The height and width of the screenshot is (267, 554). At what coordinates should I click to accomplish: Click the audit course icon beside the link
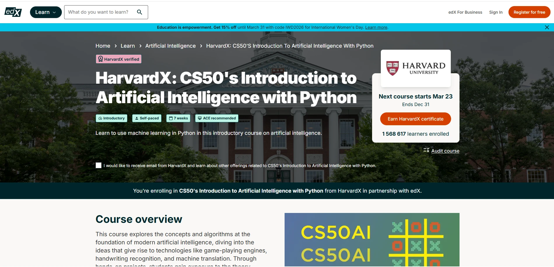(426, 150)
